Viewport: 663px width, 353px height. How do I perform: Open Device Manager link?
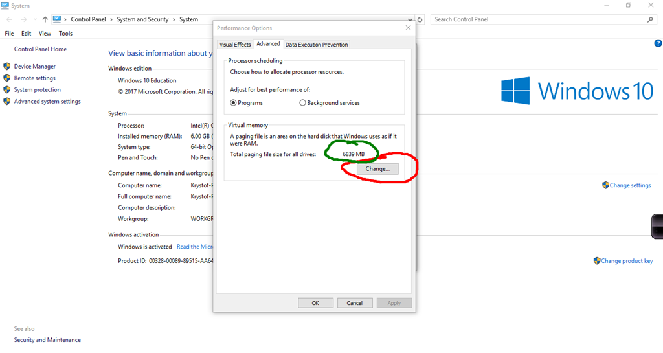[x=35, y=66]
